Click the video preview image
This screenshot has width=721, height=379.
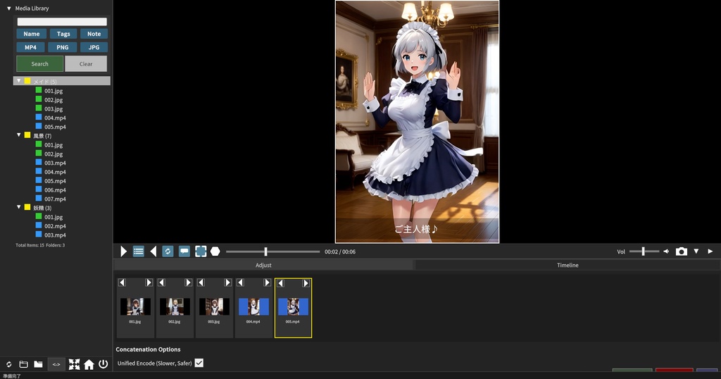[417, 121]
